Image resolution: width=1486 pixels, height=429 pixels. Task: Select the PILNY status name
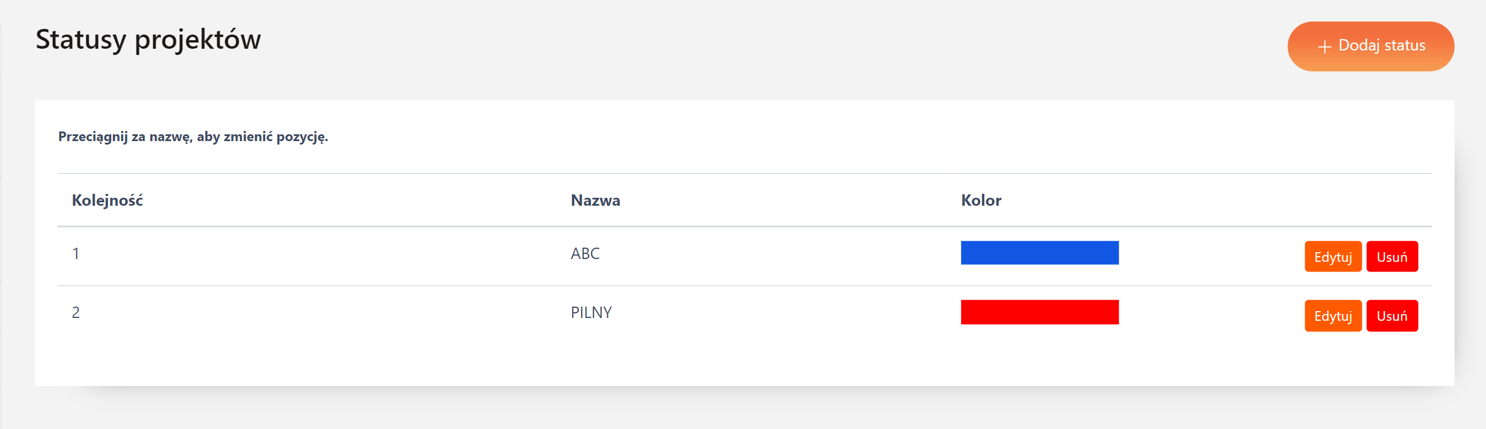click(x=591, y=312)
